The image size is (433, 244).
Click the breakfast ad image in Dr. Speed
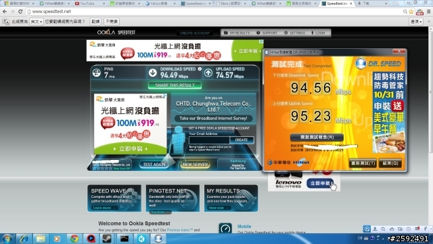click(388, 143)
